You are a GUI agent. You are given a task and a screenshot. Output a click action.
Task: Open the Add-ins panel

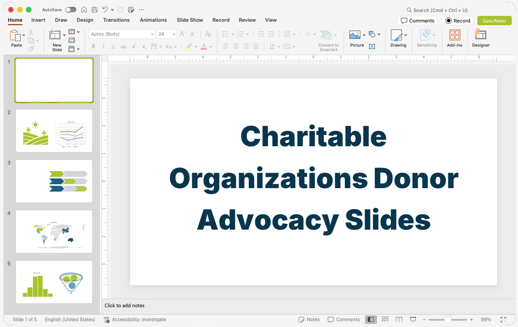[x=454, y=38]
